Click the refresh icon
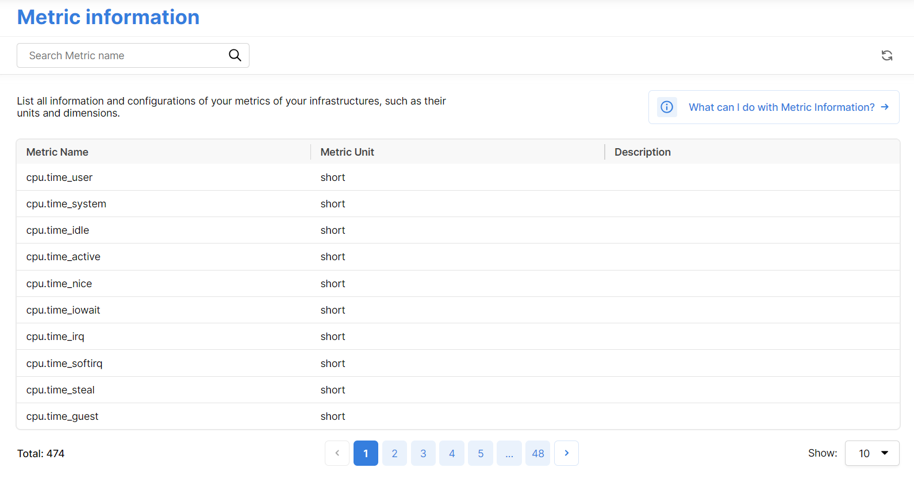 (886, 55)
